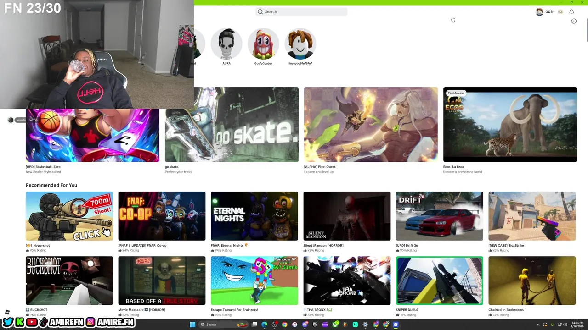Open the Chained in Backrooms thumbnail

pyautogui.click(x=532, y=280)
